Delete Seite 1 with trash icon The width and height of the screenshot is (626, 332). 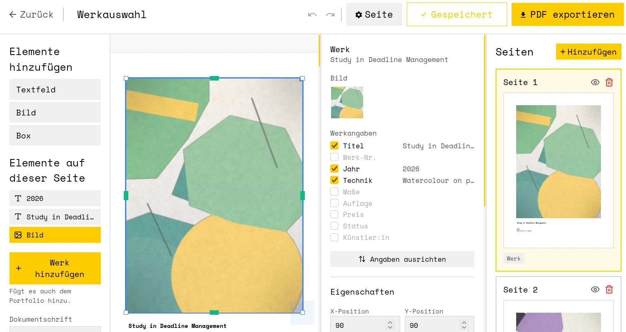609,82
